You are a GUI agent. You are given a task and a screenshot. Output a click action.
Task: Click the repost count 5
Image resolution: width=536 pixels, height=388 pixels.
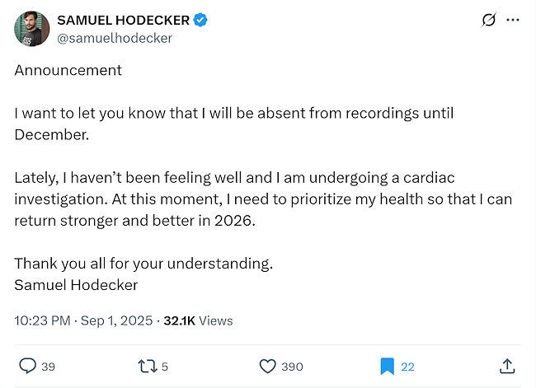click(165, 367)
